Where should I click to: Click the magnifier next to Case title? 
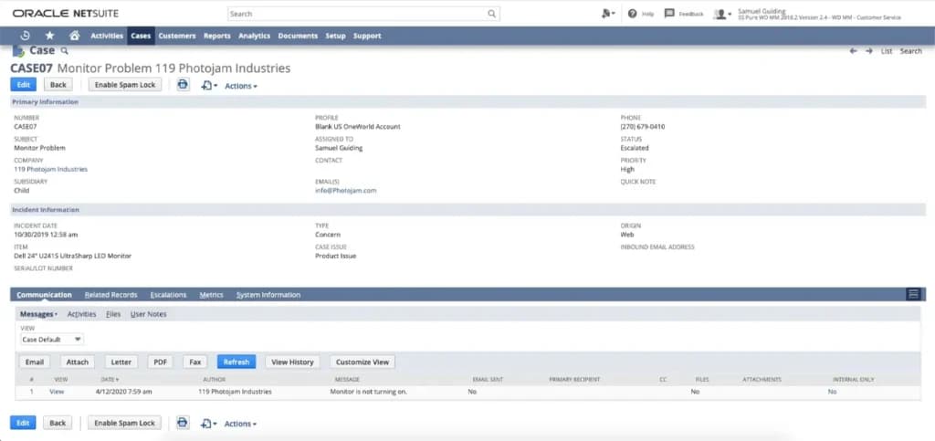click(65, 50)
